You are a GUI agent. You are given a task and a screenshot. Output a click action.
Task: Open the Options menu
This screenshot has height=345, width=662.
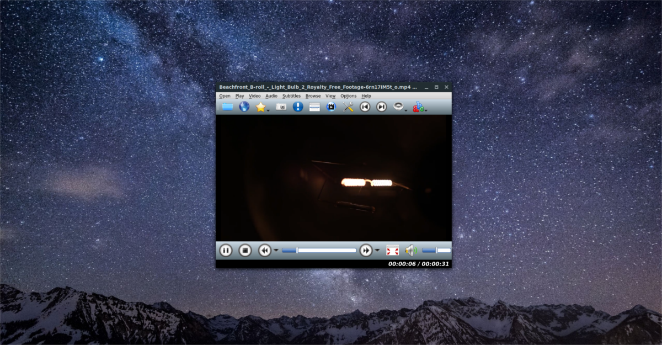(349, 96)
